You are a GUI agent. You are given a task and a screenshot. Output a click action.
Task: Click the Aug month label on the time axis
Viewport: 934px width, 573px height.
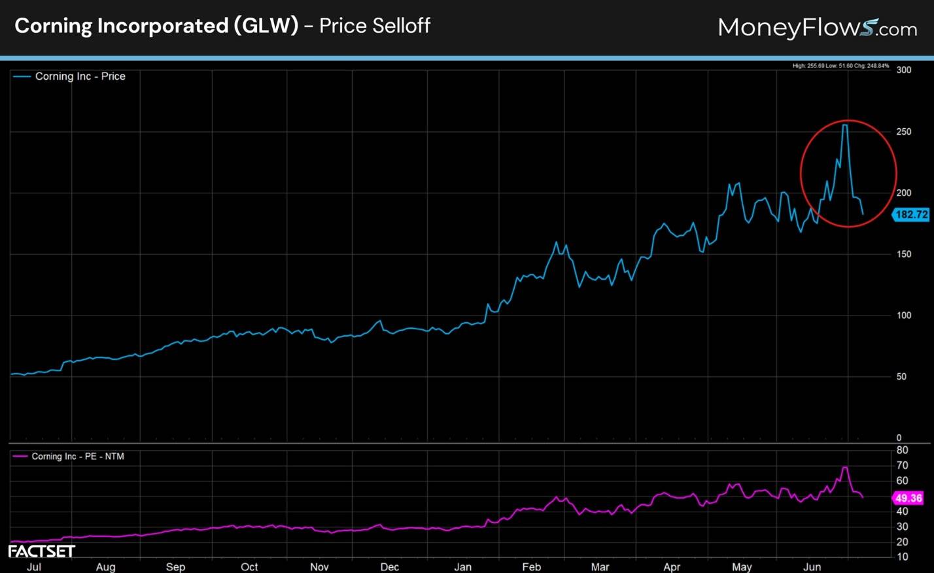tap(106, 567)
